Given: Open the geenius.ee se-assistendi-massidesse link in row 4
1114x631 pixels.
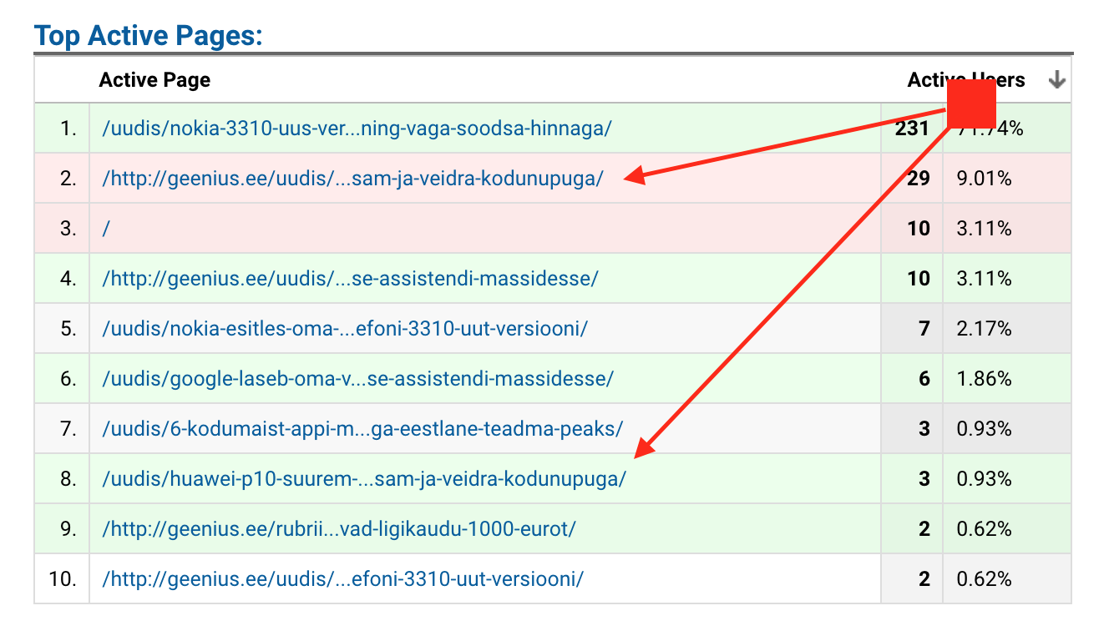Looking at the screenshot, I should click(x=350, y=279).
